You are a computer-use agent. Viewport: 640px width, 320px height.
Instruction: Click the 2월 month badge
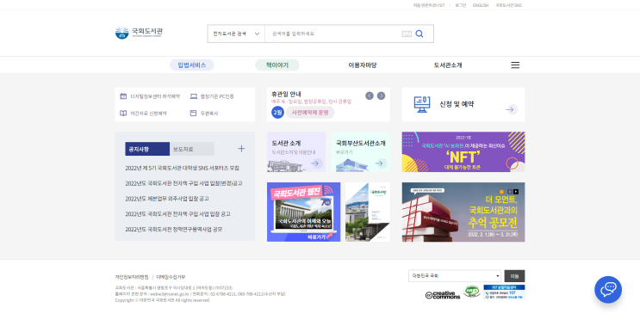(x=277, y=113)
